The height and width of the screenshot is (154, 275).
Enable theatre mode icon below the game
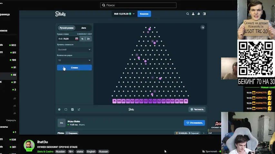click(x=66, y=109)
